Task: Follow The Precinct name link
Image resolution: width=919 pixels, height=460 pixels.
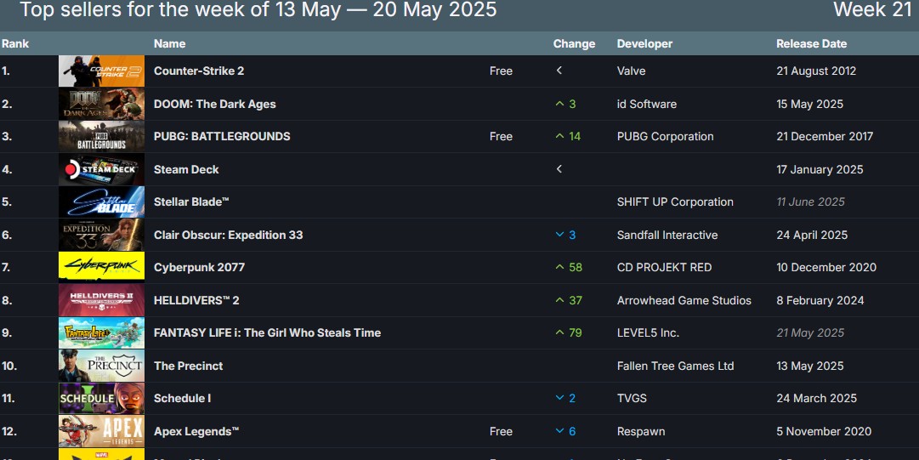Action: point(188,366)
